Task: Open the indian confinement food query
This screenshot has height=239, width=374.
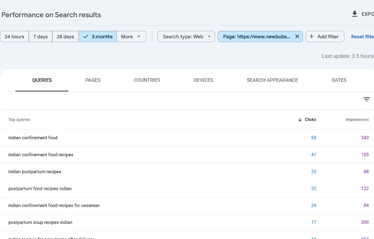Action: [33, 137]
